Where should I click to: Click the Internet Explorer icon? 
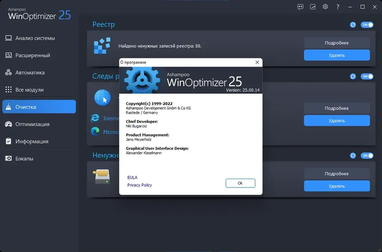tap(95, 118)
